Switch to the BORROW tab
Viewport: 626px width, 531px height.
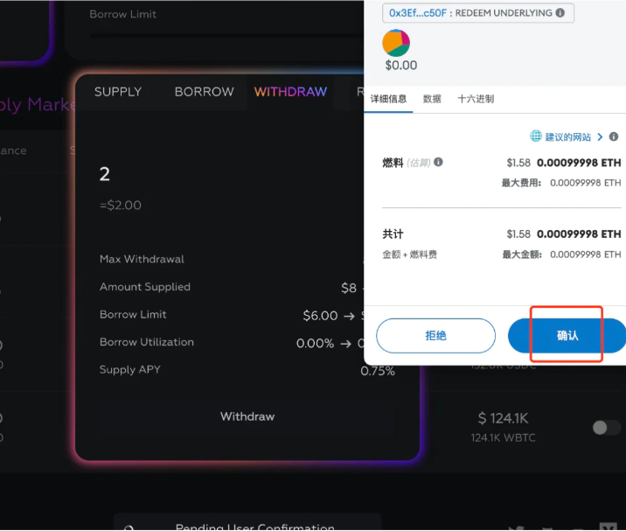(x=205, y=92)
